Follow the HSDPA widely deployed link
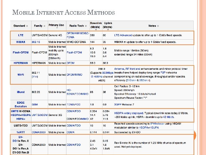This screenshot has height=155, width=206. [x=129, y=113]
